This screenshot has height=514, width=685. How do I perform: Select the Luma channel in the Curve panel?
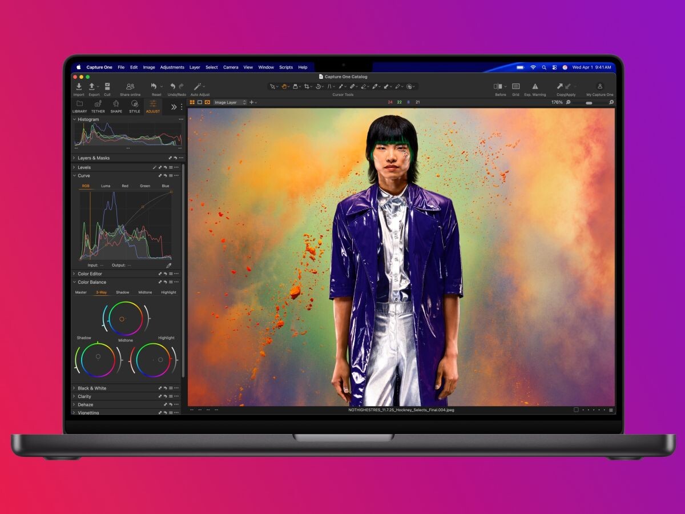pos(106,186)
